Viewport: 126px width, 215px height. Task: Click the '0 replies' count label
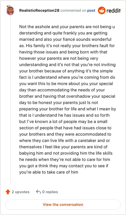tap(50, 192)
